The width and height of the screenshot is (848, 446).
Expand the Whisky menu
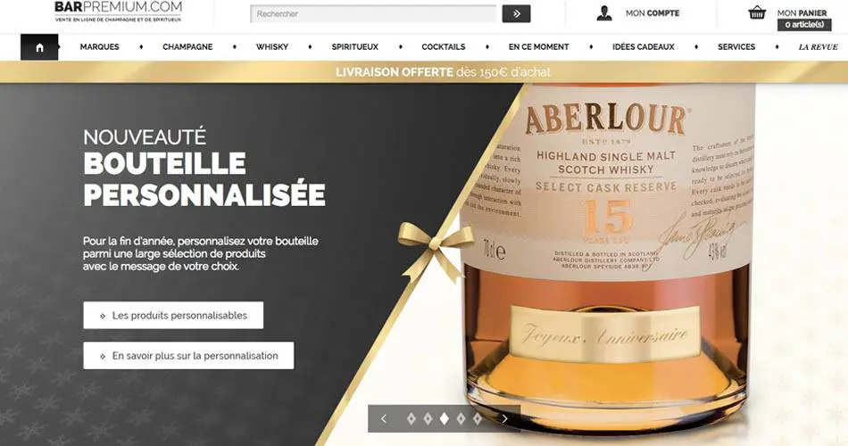tap(272, 47)
